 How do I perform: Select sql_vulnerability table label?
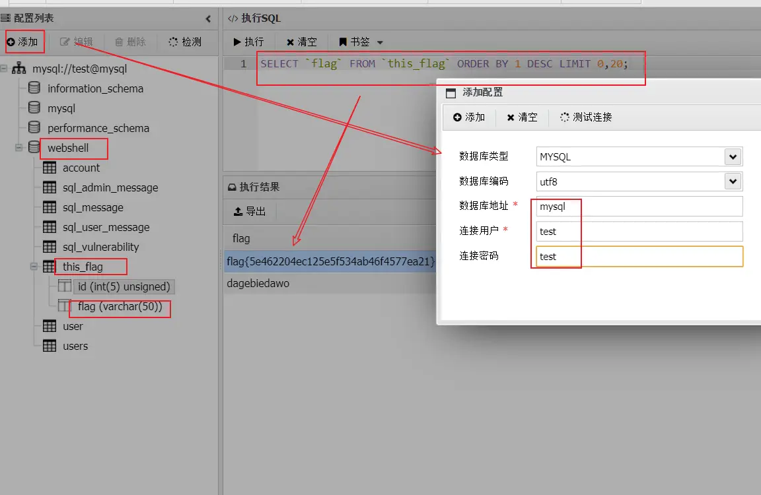[100, 247]
